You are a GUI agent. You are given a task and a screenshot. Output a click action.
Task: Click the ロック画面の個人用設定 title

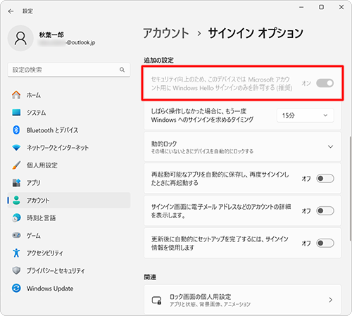point(201,297)
